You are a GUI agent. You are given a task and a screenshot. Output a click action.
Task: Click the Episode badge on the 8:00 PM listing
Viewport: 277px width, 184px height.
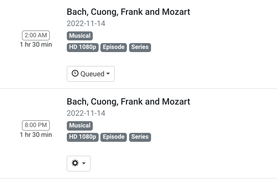114,137
